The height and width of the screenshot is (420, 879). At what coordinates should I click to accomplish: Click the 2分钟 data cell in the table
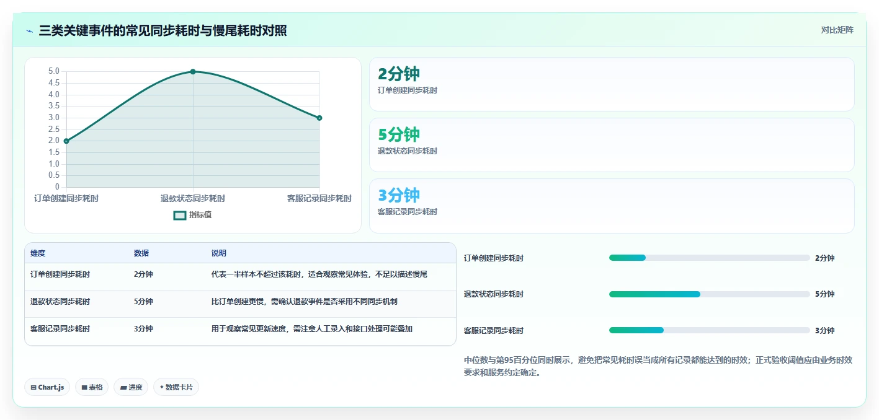(x=143, y=274)
